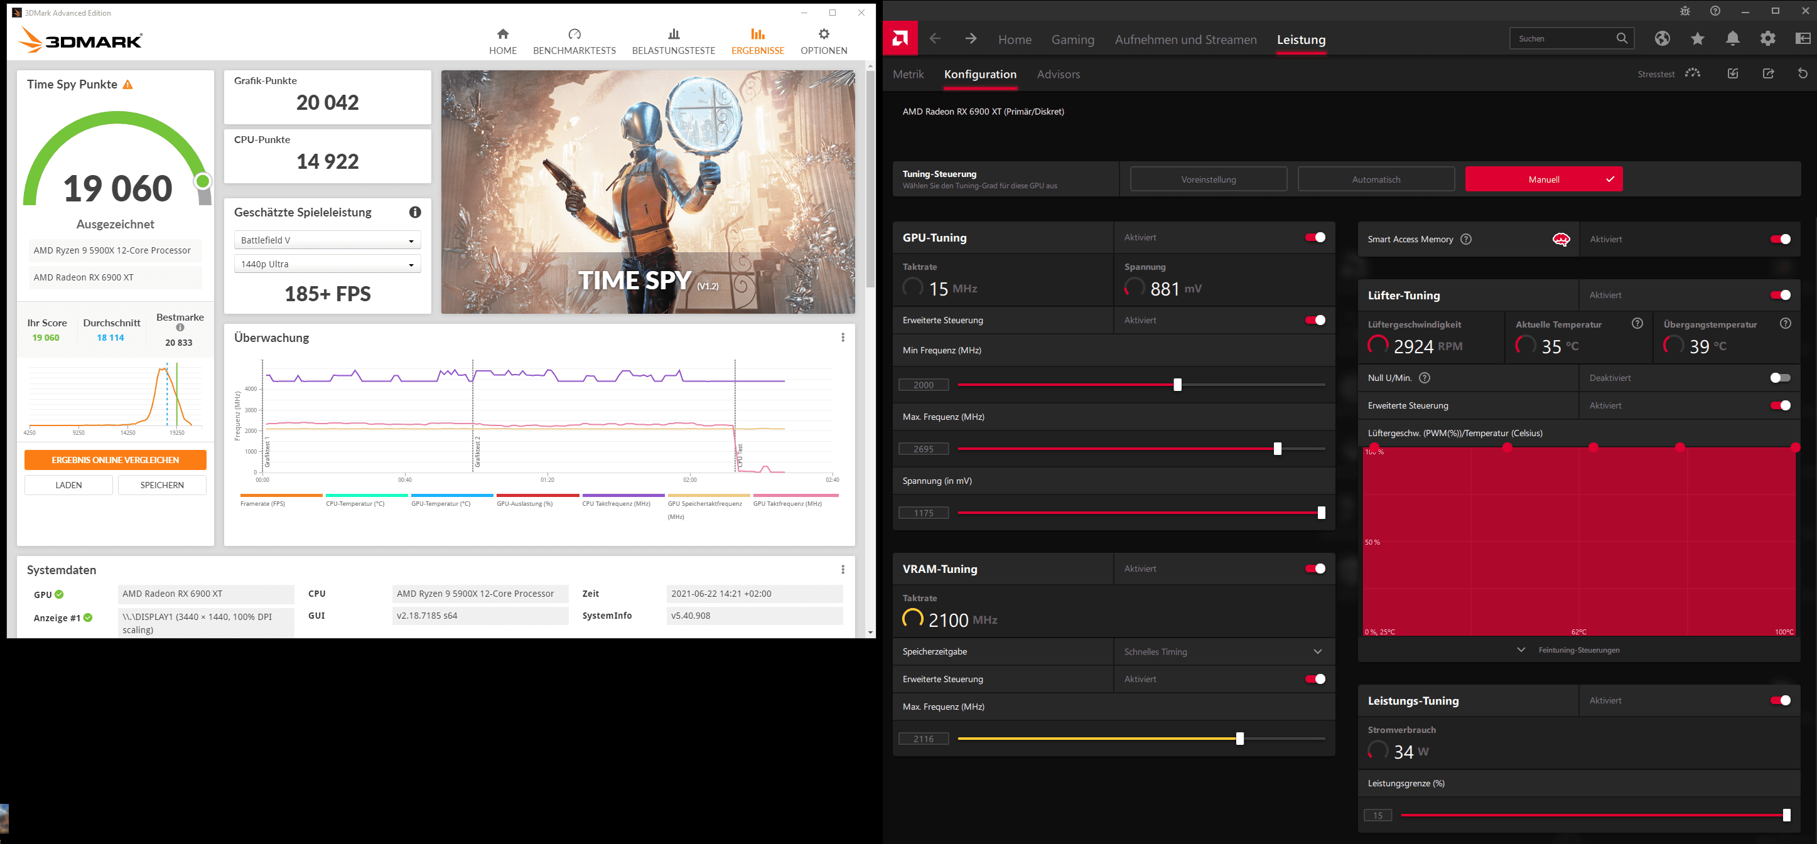
Task: Open Speicherzeitgabe Schnelles Timing dropdown
Action: tap(1224, 651)
